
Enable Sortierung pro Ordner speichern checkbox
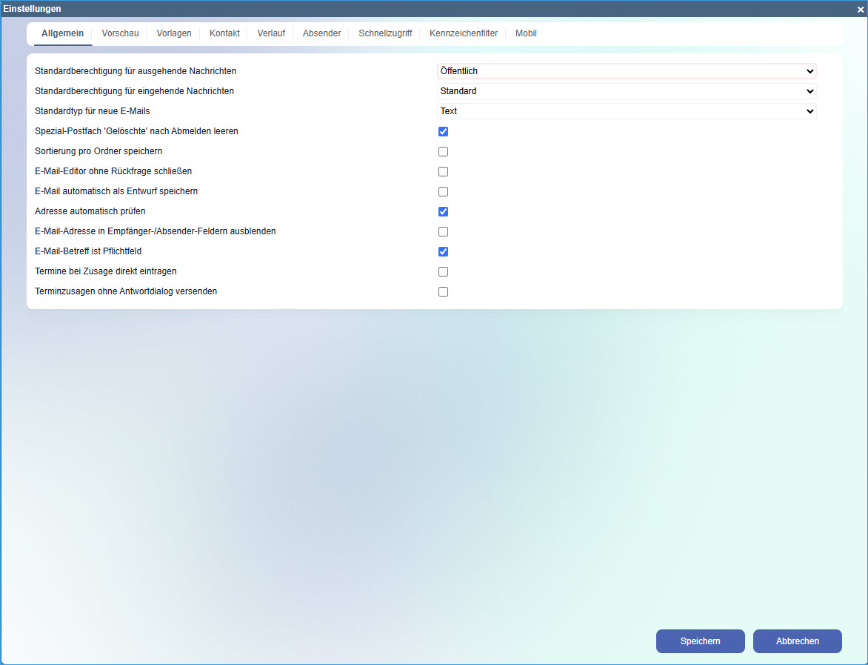point(443,151)
